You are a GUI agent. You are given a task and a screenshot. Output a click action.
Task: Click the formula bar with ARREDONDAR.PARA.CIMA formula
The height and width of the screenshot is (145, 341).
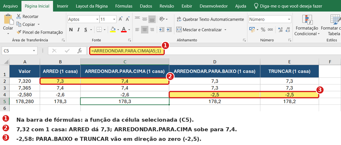click(x=214, y=51)
